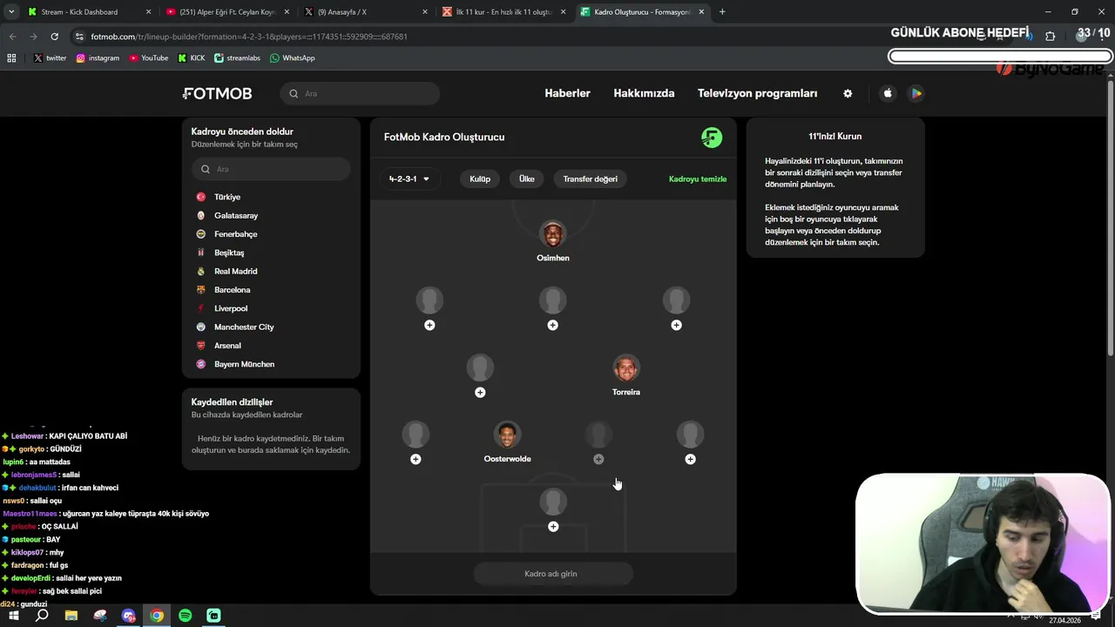
Task: Filter by Kulüp
Action: click(480, 179)
